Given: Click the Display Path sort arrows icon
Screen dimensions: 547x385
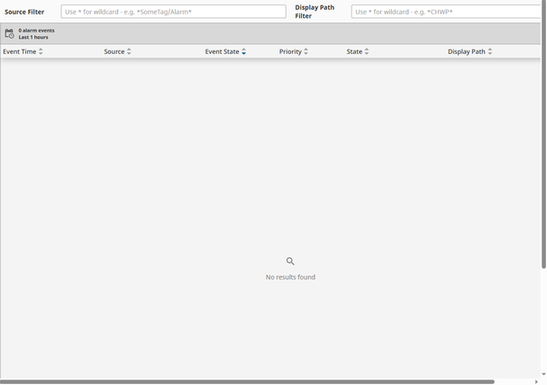Looking at the screenshot, I should (x=490, y=51).
